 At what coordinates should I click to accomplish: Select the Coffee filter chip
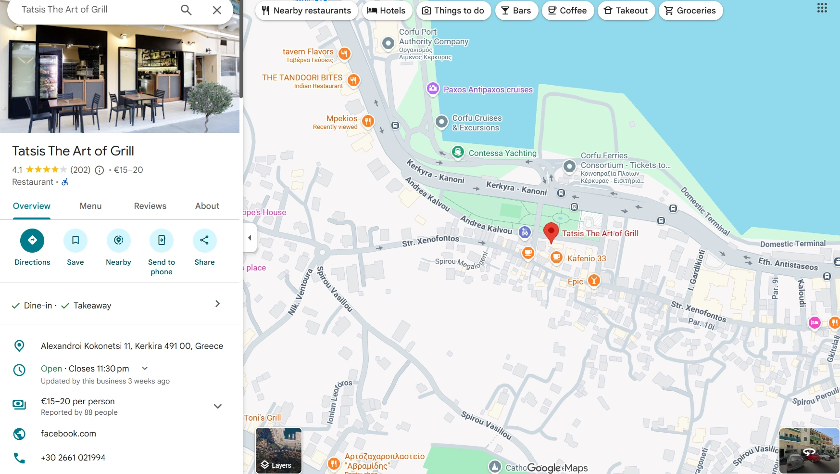[x=568, y=11]
